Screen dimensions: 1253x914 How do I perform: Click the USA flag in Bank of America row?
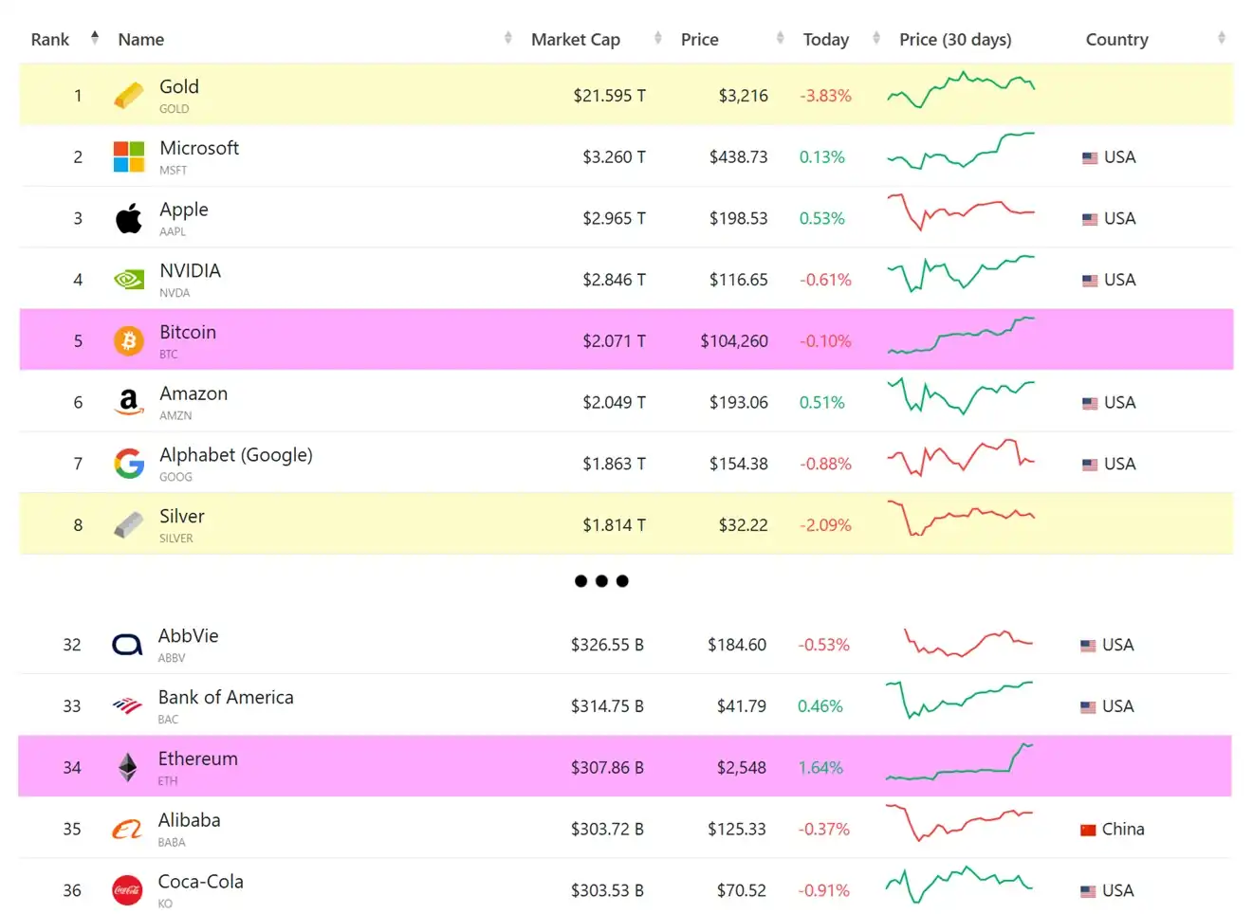pos(1088,707)
